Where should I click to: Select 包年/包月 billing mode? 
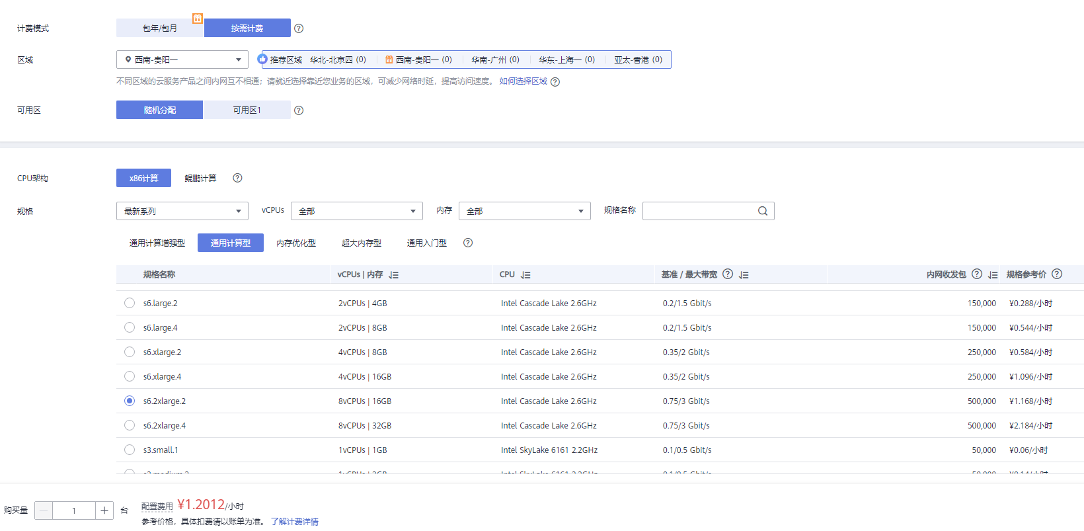160,28
